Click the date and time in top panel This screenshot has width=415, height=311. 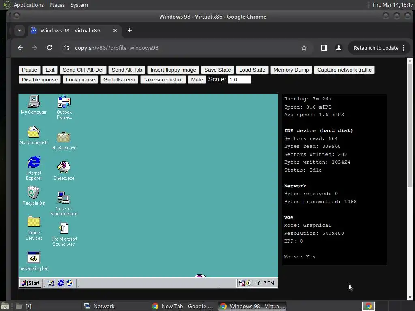pos(392,5)
